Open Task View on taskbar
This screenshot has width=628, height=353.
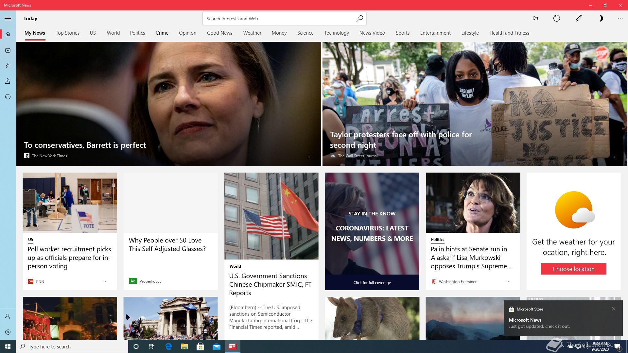coord(152,346)
